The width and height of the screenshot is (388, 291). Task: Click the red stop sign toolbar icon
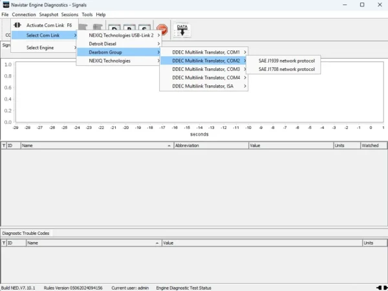point(162,30)
